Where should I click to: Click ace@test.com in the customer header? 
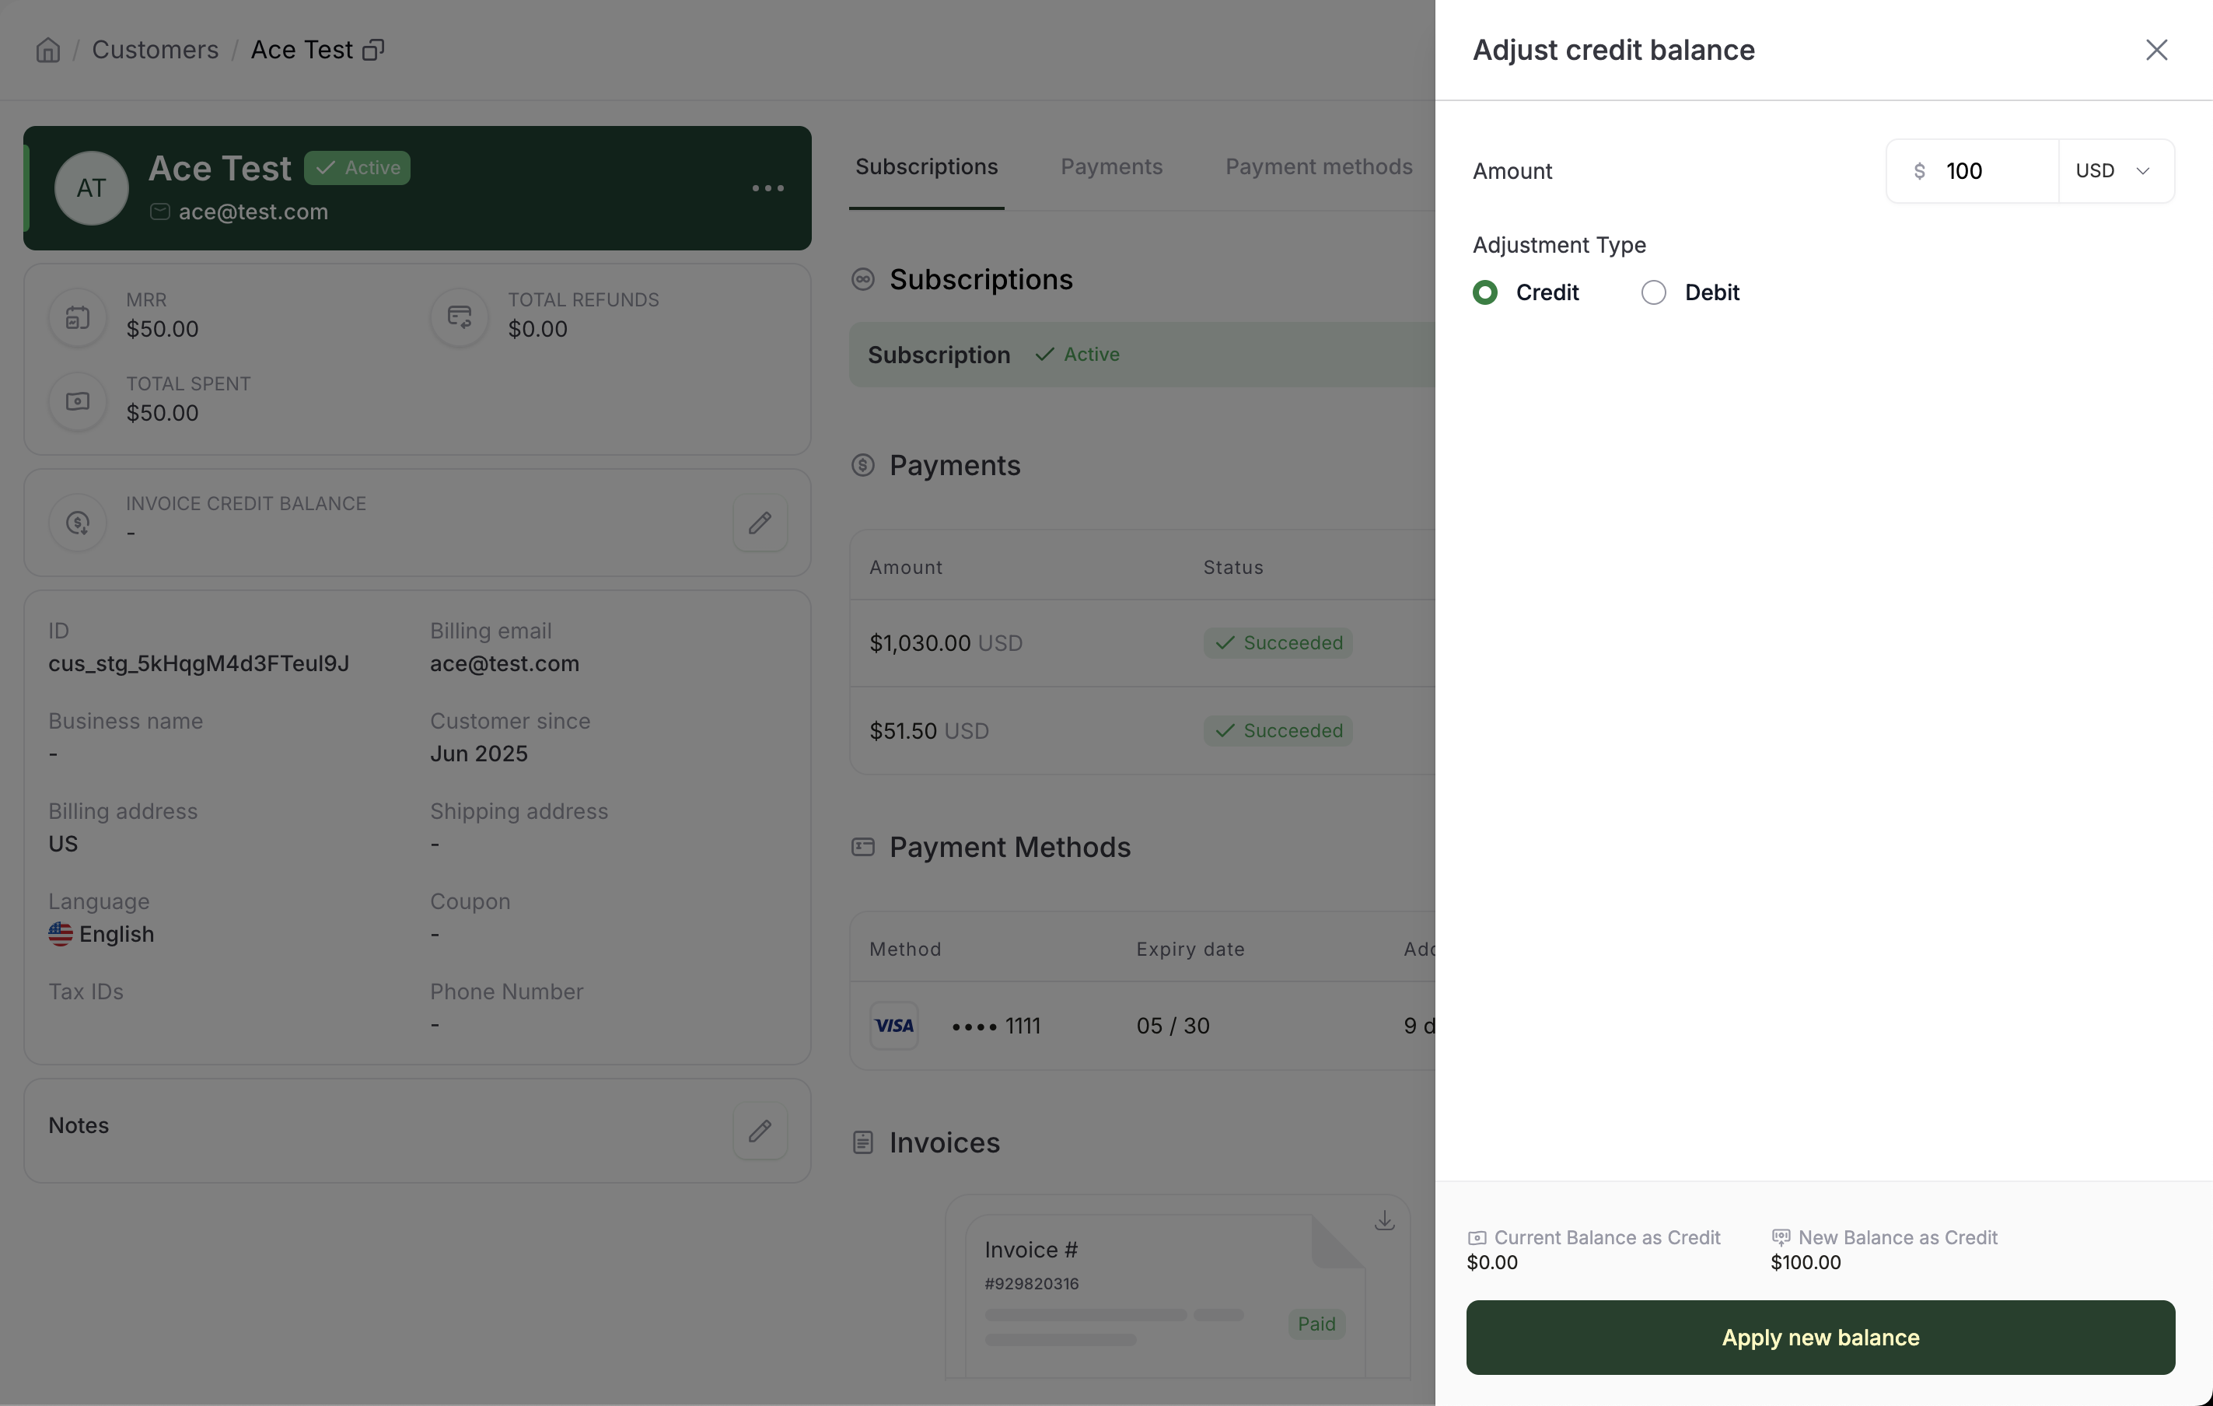click(x=253, y=212)
